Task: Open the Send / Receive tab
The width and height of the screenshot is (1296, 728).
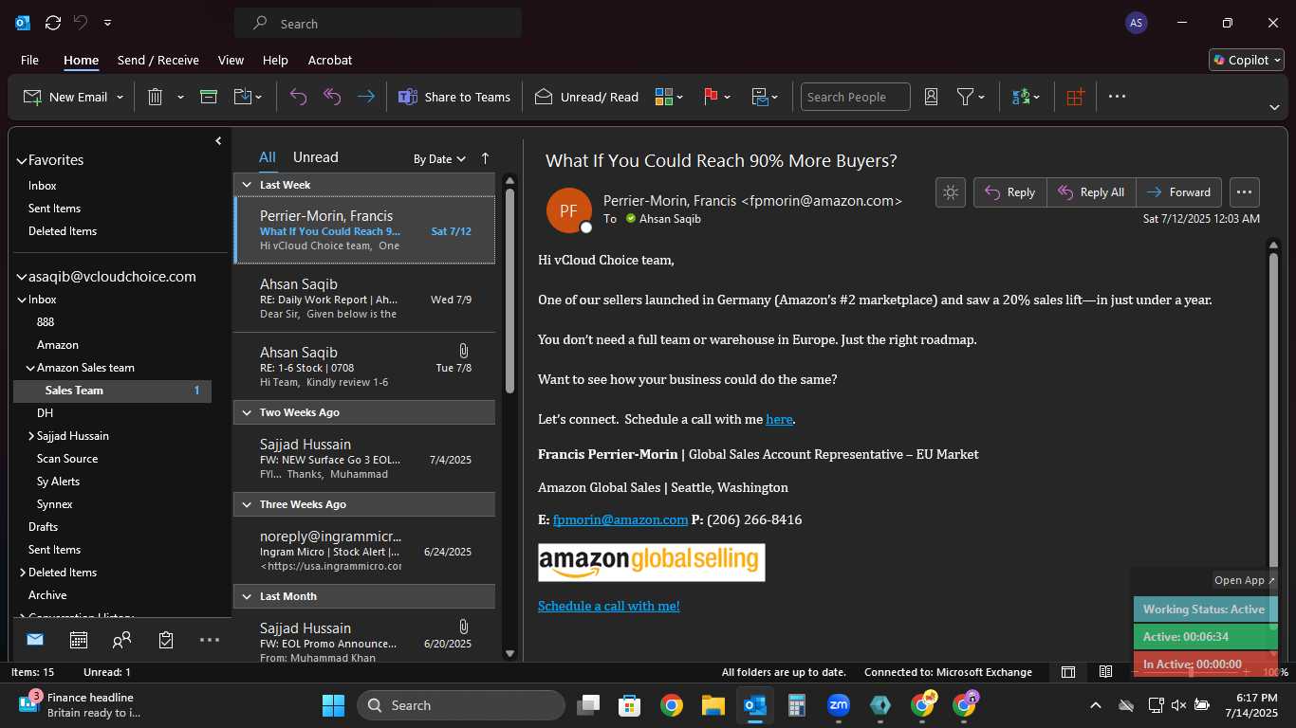Action: (158, 60)
